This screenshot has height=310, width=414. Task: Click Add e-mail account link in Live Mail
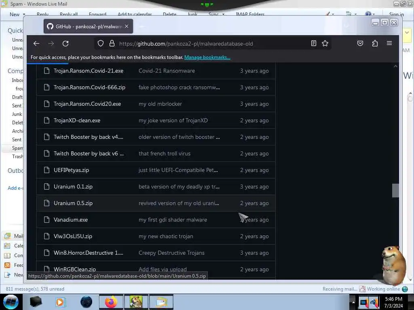[15, 188]
